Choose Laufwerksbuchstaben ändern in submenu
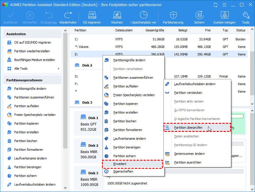 197,84
